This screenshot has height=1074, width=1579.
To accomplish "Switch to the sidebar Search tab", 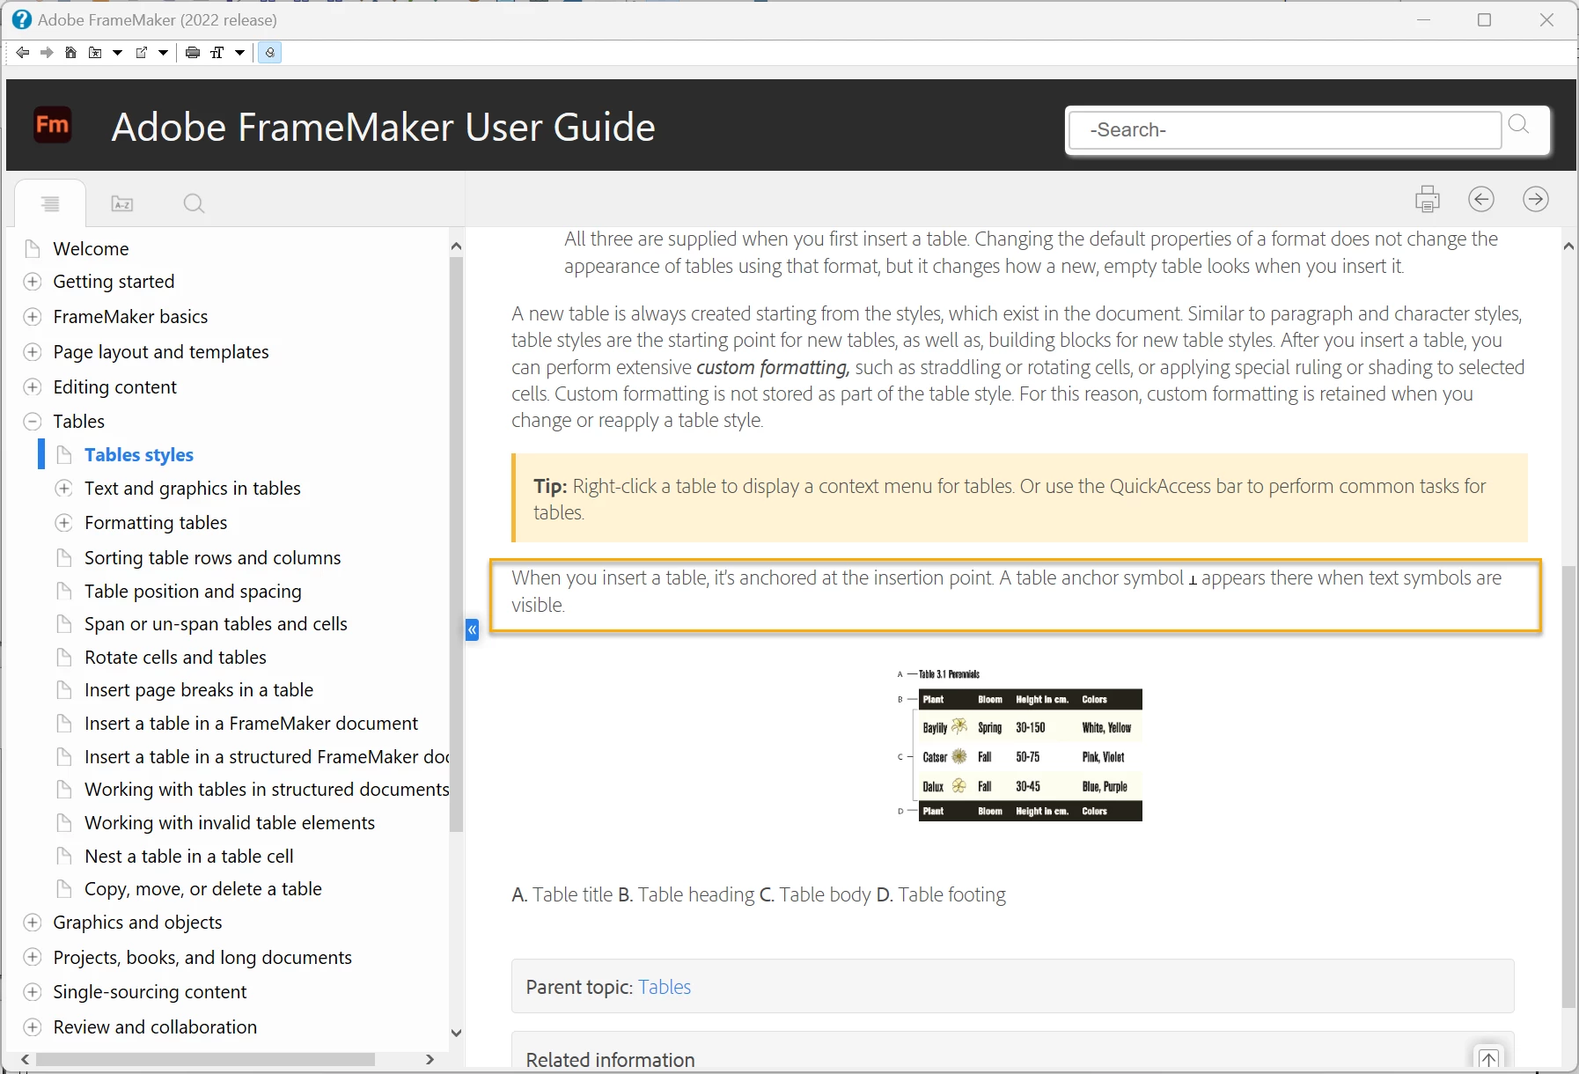I will (x=194, y=203).
